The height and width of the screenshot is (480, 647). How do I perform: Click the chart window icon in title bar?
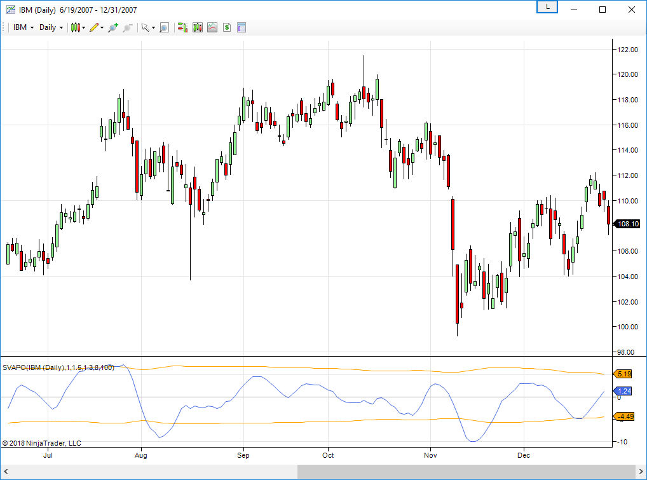[x=10, y=10]
